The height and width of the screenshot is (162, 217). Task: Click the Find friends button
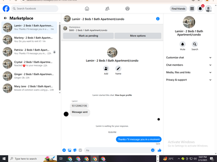pos(178,9)
